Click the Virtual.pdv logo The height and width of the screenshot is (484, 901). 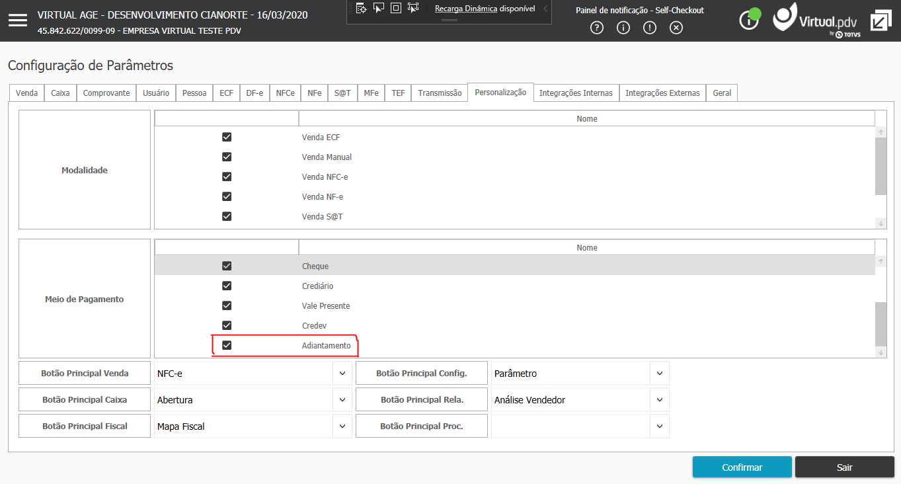click(x=817, y=20)
